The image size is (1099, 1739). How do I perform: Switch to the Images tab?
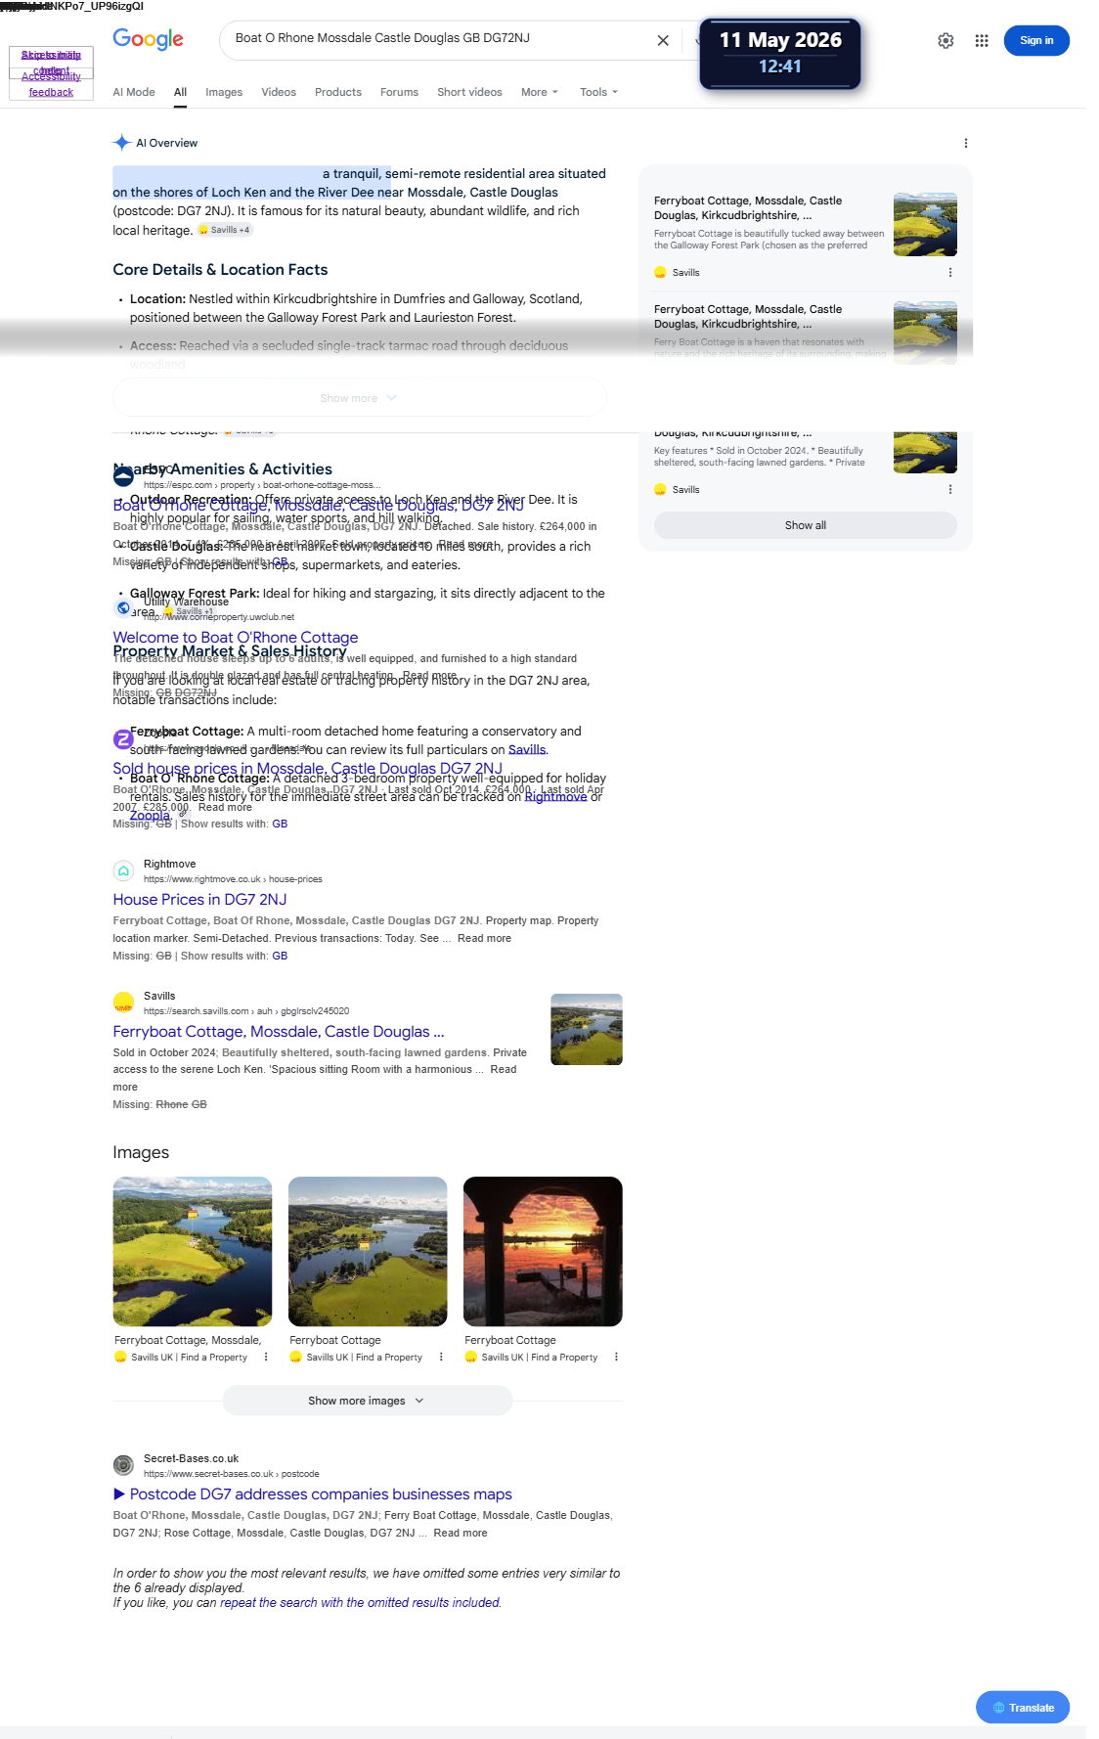224,92
